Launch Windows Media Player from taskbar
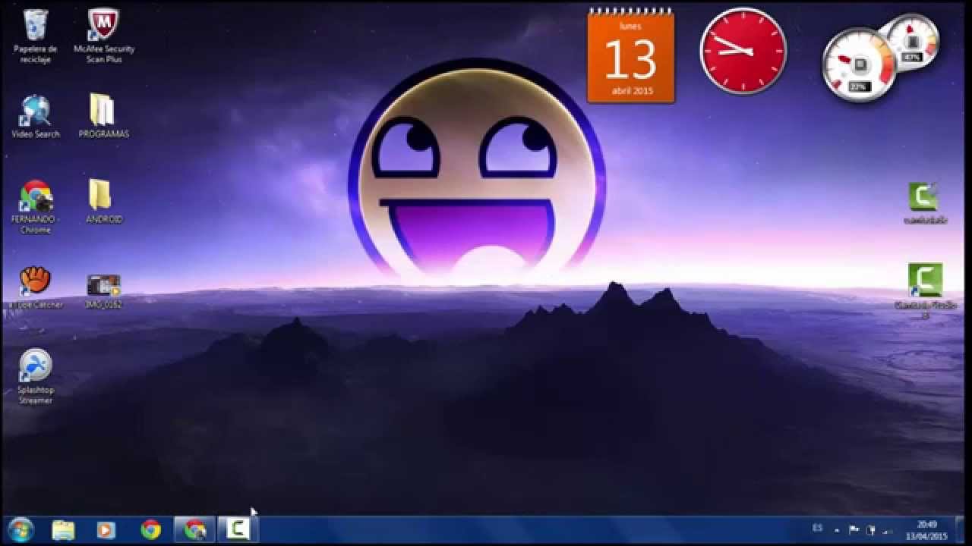972x546 pixels. (x=106, y=529)
